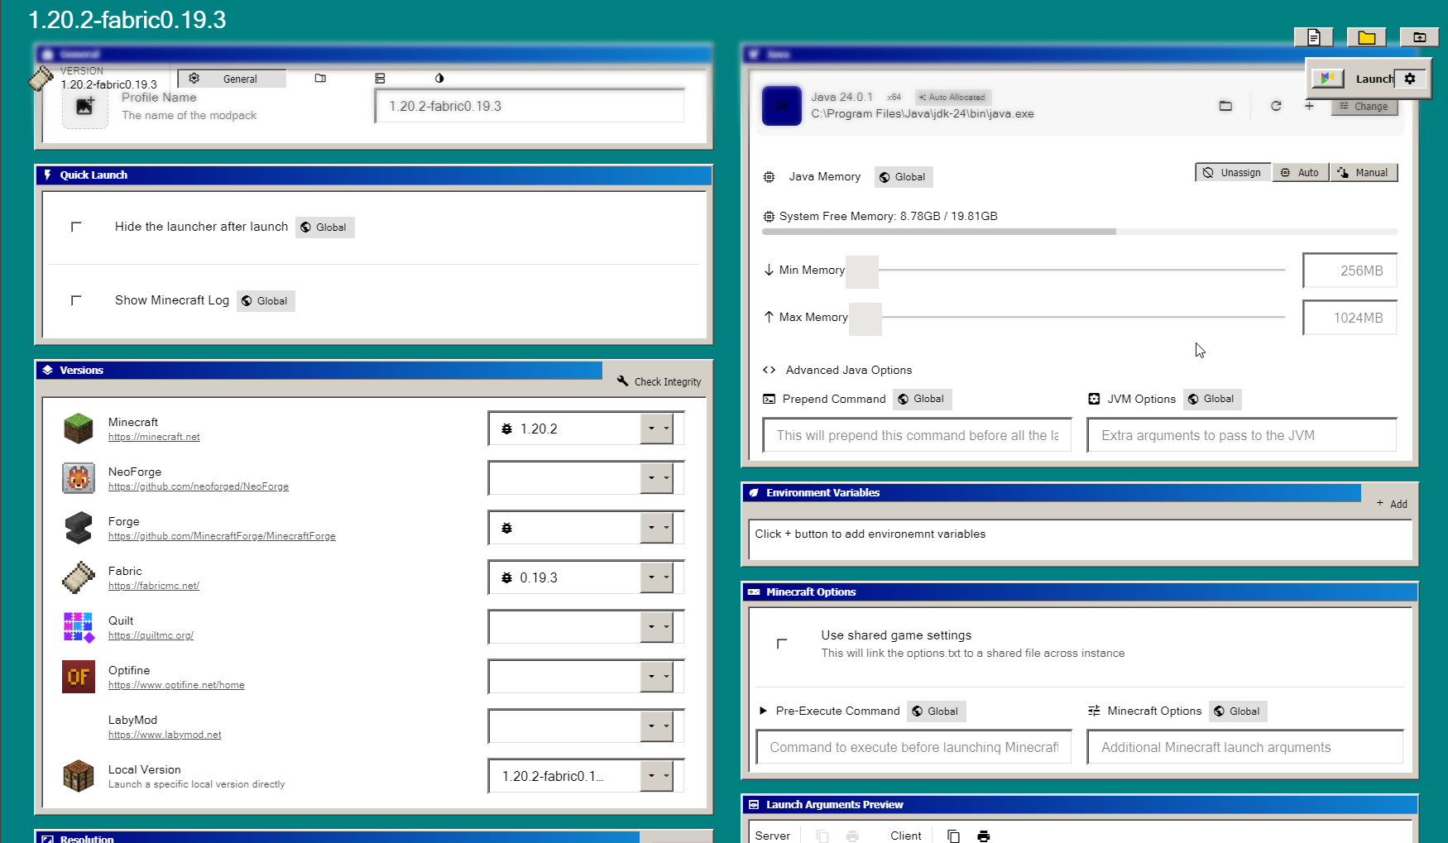Open the NeoForge GitHub link

click(199, 486)
